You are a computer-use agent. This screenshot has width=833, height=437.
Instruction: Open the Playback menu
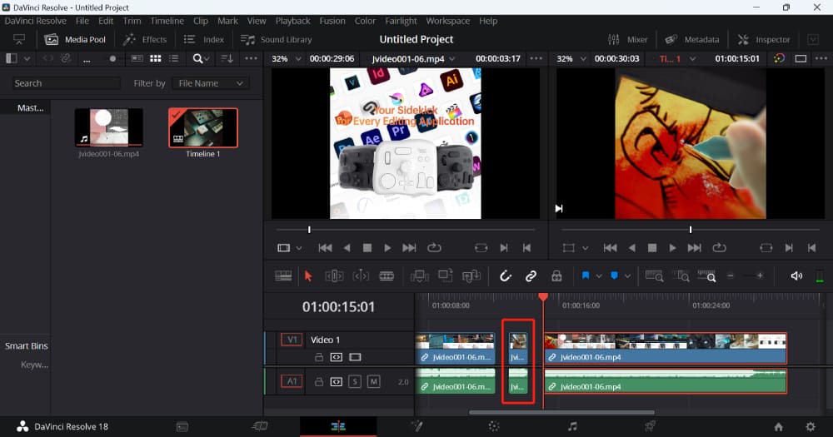(x=292, y=21)
